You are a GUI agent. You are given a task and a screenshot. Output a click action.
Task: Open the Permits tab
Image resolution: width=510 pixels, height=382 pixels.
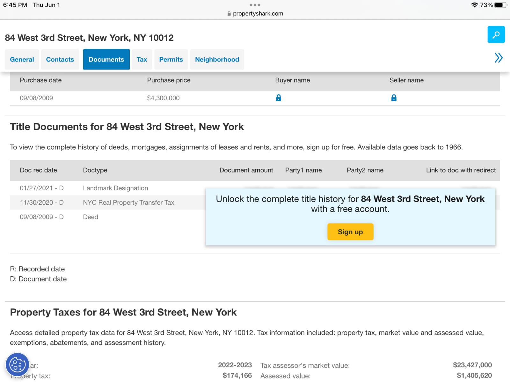(x=171, y=60)
